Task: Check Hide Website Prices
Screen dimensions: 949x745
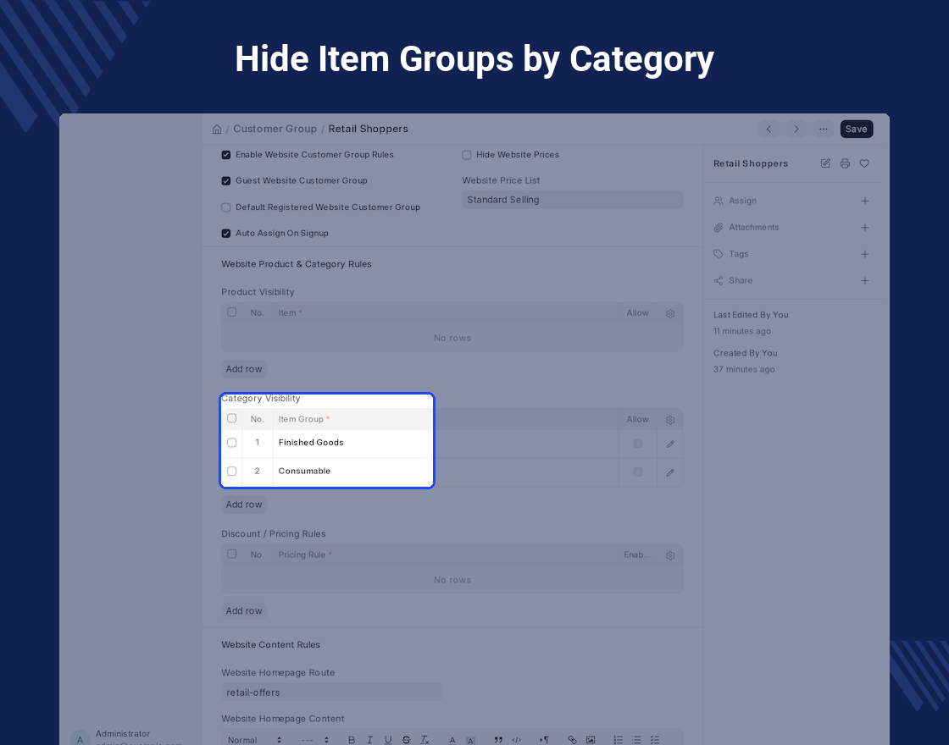Action: tap(467, 155)
